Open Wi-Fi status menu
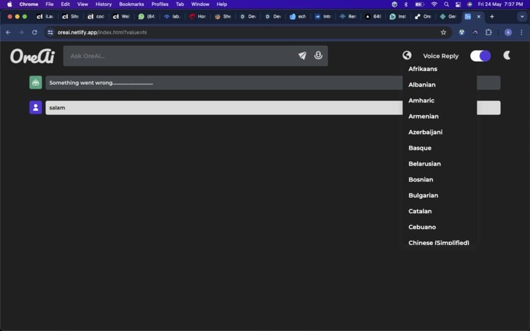 435,5
